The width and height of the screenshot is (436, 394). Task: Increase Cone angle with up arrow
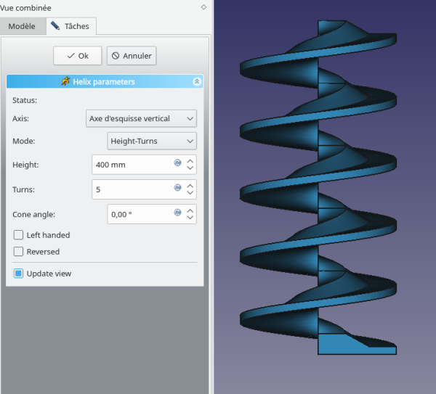(190, 211)
